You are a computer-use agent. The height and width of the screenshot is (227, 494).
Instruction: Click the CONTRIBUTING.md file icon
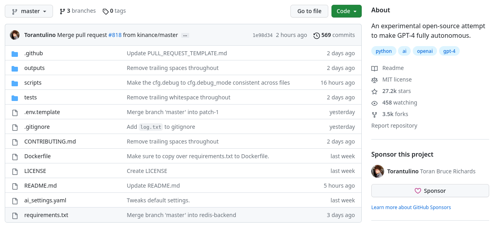(15, 142)
